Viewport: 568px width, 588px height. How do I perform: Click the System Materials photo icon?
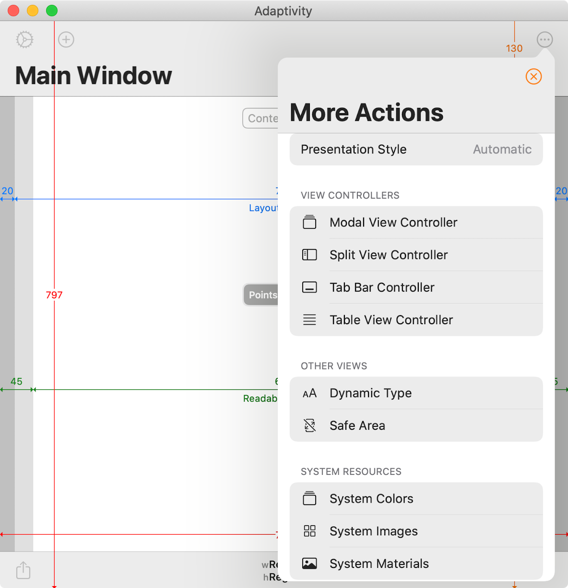(x=309, y=564)
